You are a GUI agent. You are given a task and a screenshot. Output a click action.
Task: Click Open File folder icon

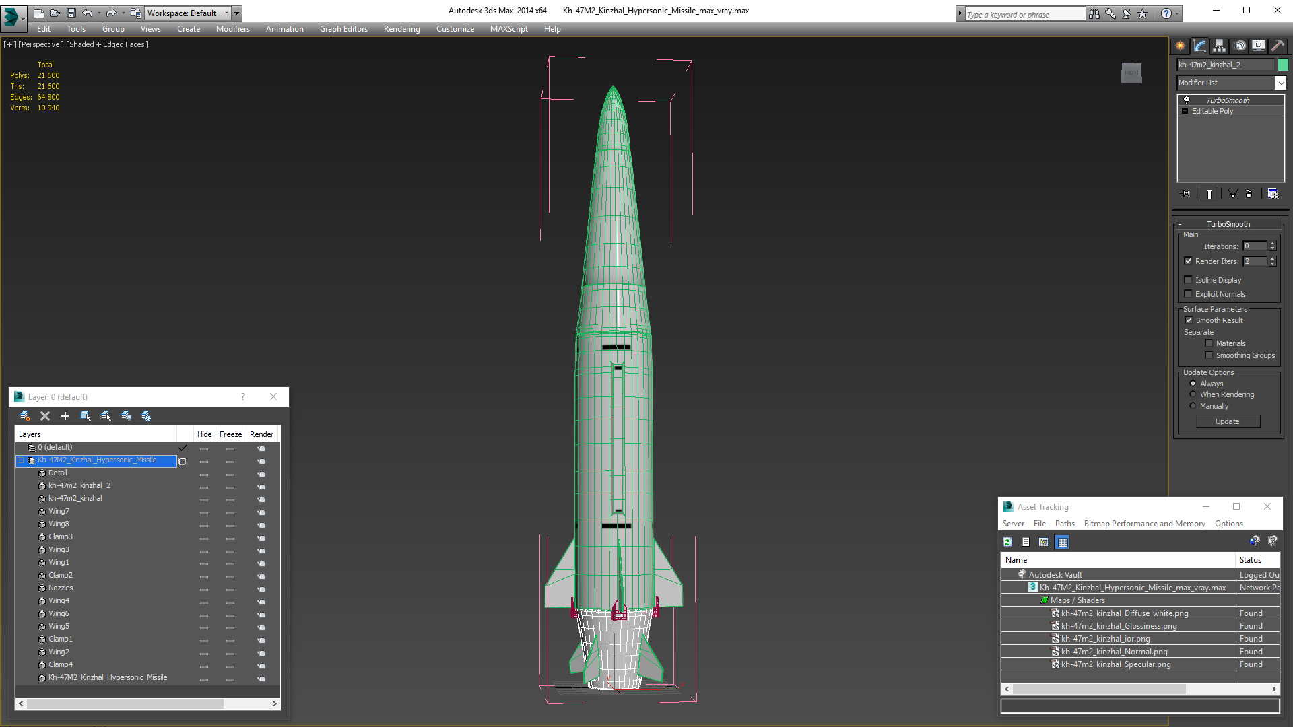pos(55,13)
